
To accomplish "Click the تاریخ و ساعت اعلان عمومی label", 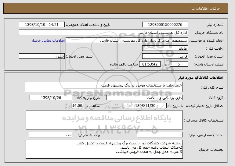I will pyautogui.click(x=88, y=25).
